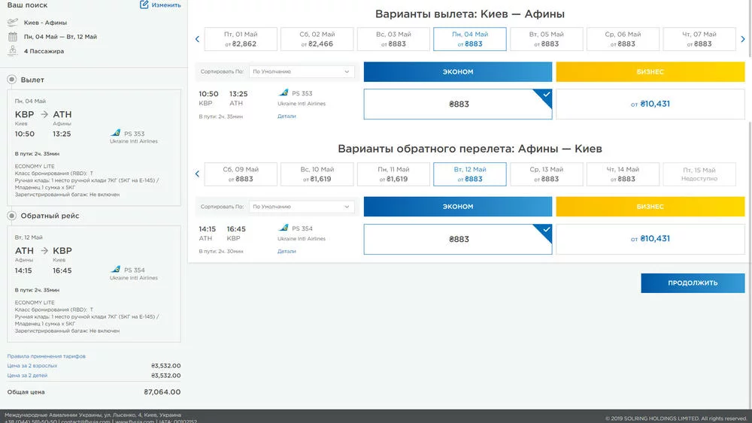The image size is (752, 423).
Task: Show earlier departure dates with the left arrow
Action: (197, 39)
